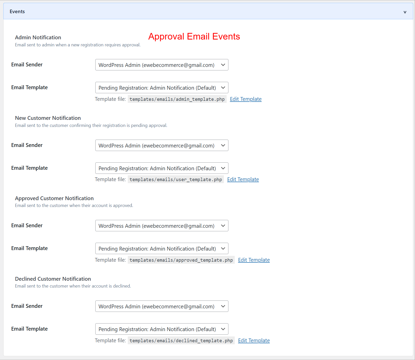Click Email Template label under Admin Notification
This screenshot has height=360, width=415.
click(x=29, y=87)
